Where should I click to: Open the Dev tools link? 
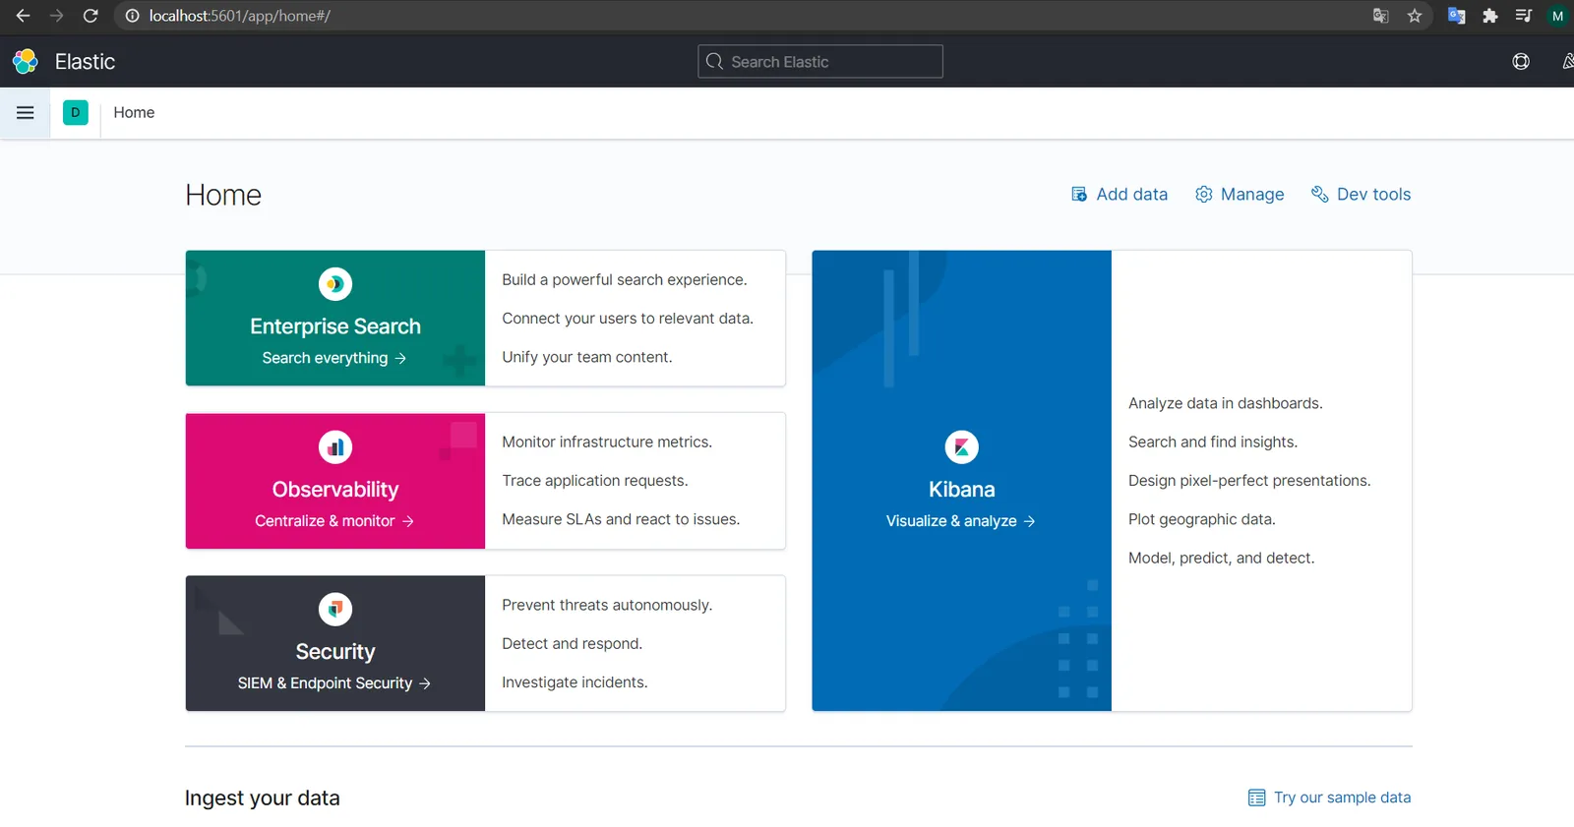1362,194
